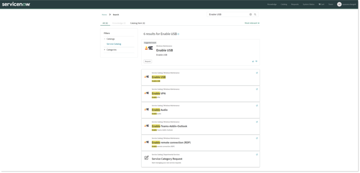This screenshot has width=360, height=173.
Task: Open Service Category Request in new tab icon
Action: point(257,155)
